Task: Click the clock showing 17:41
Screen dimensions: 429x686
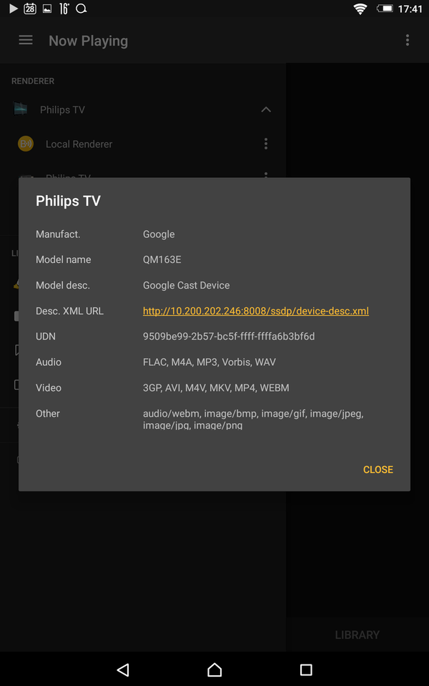Action: [410, 9]
